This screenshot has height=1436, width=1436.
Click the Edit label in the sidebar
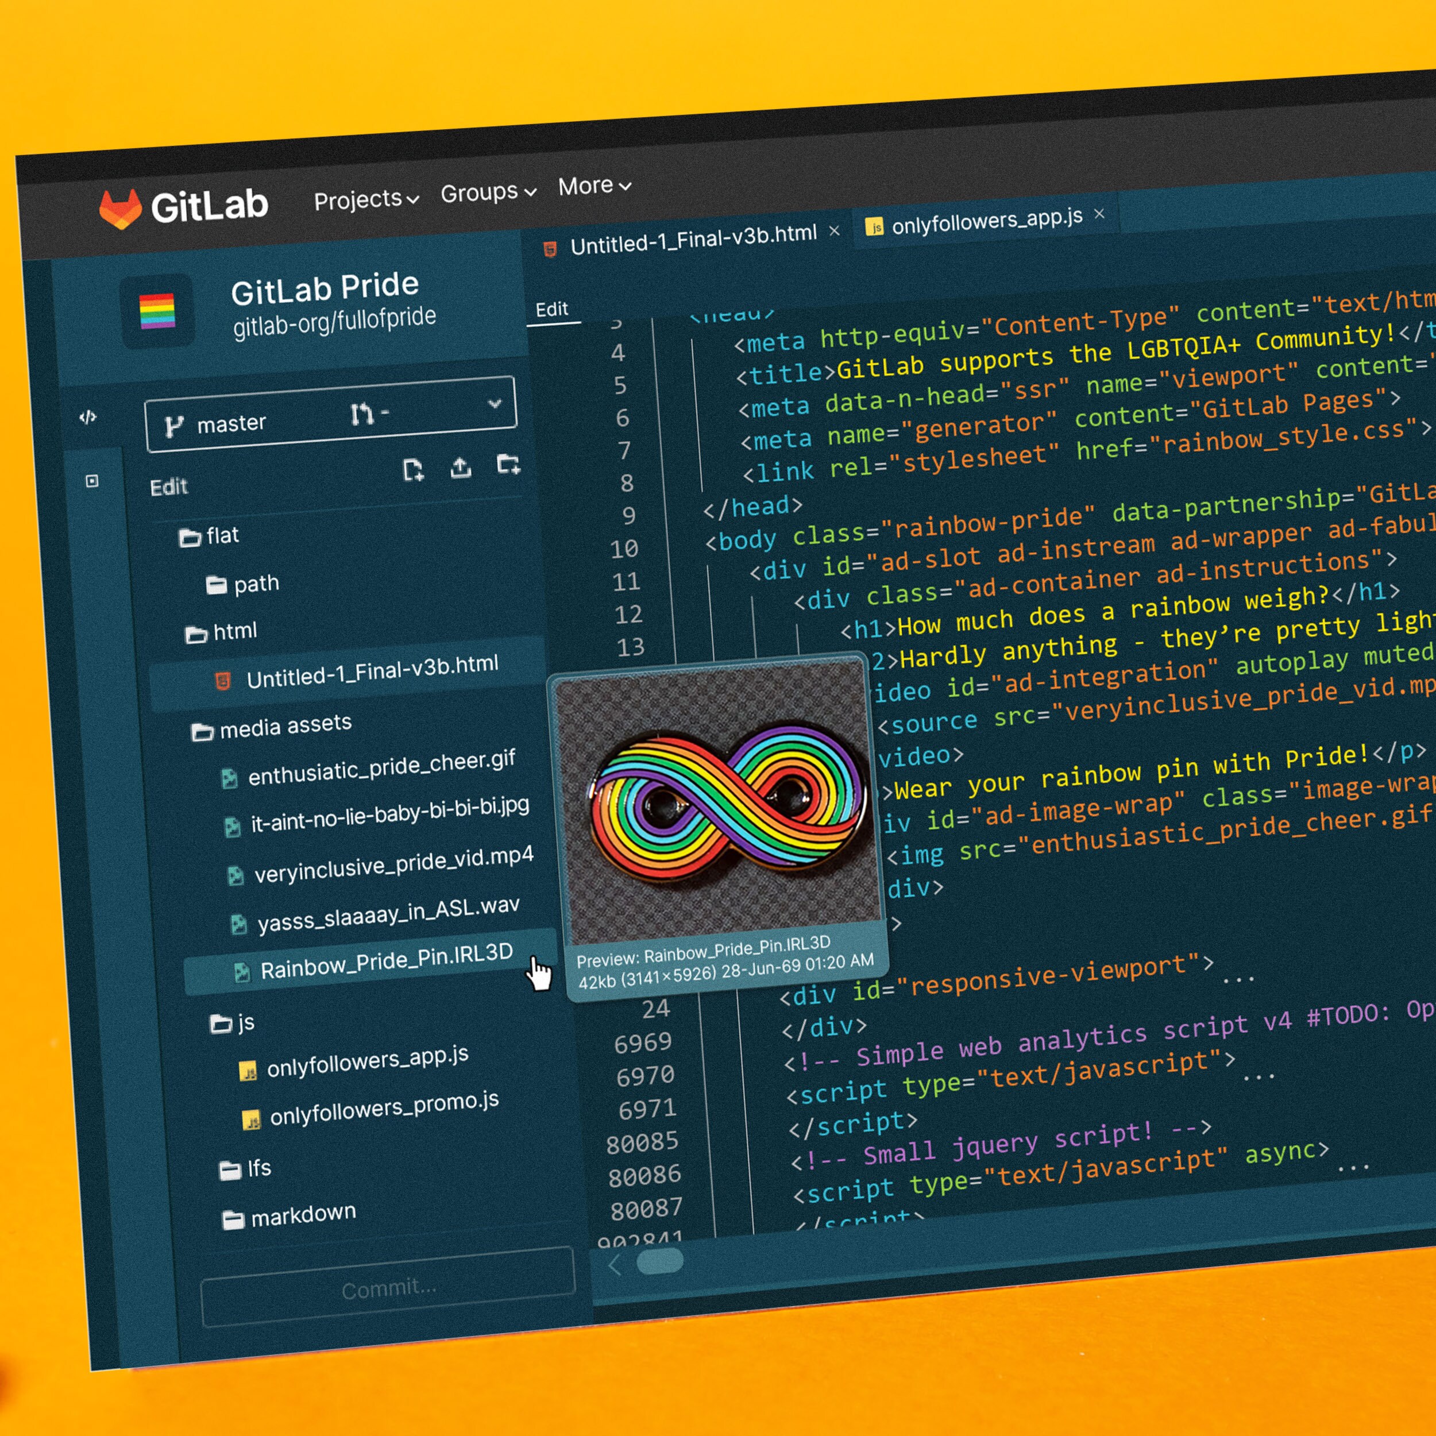pos(169,487)
